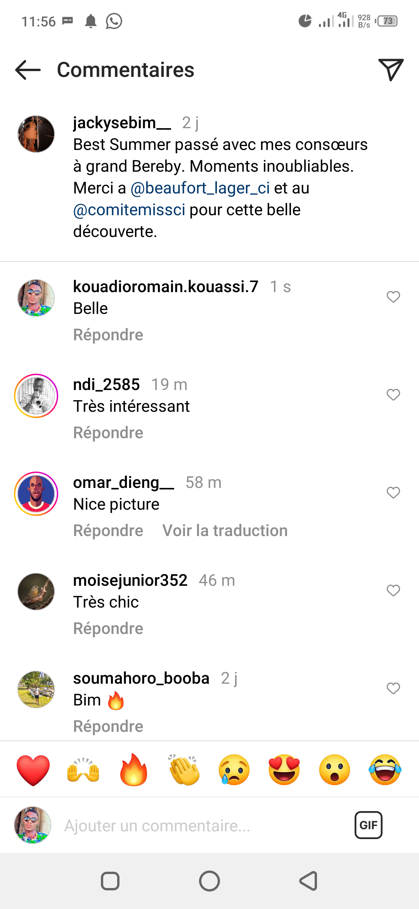
Task: Open the GIF picker button
Action: 368,825
